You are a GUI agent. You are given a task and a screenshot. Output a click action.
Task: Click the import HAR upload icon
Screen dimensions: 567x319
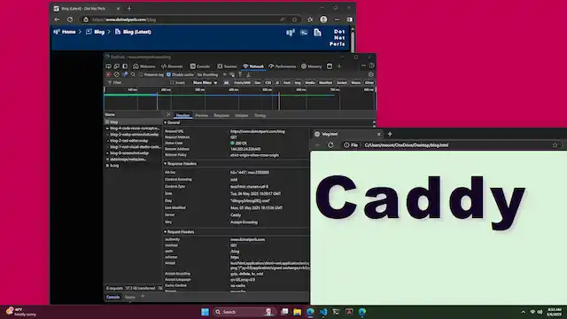click(240, 74)
